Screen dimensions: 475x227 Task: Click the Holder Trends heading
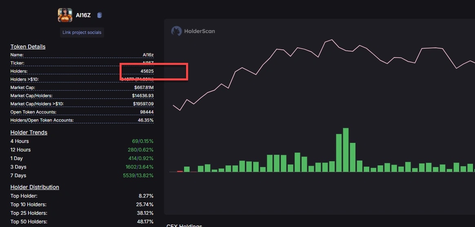(29, 132)
